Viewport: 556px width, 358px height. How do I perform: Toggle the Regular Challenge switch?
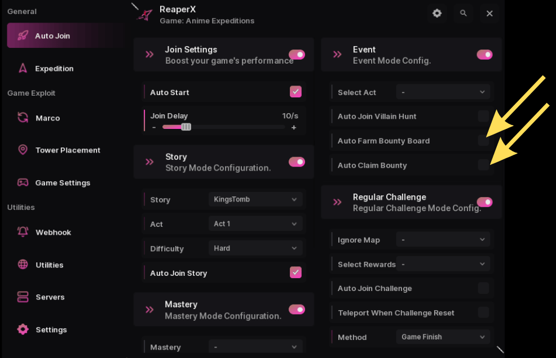(x=484, y=202)
